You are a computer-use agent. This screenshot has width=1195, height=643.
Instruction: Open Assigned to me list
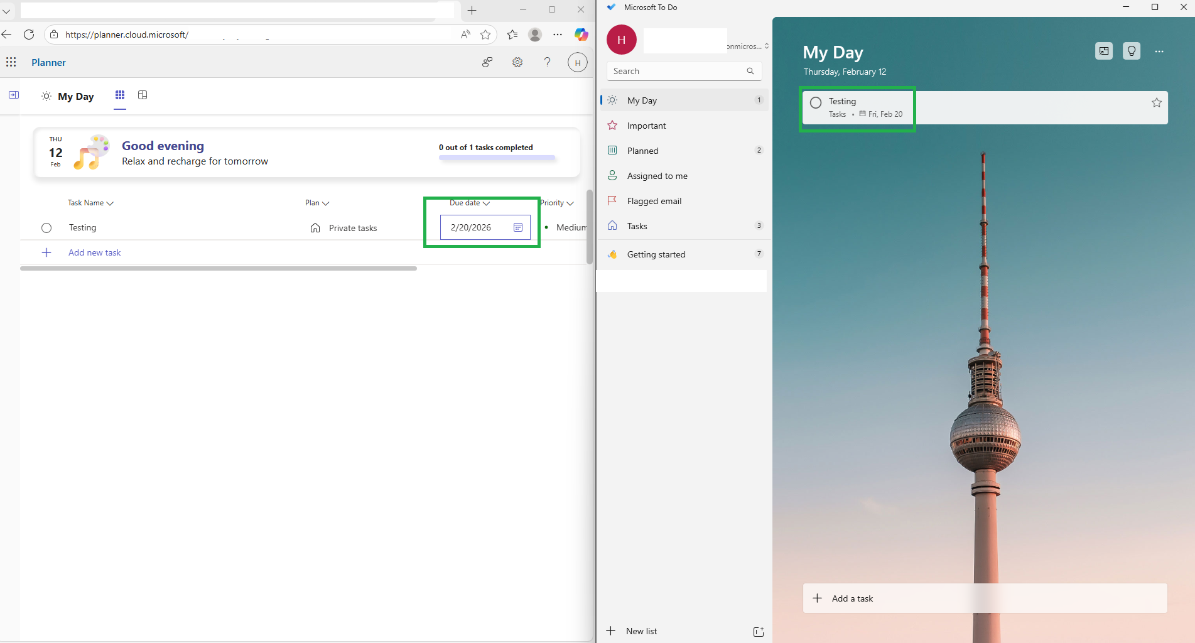684,176
